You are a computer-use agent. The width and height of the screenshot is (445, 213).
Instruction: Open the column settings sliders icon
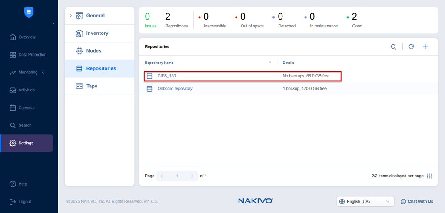pyautogui.click(x=429, y=176)
